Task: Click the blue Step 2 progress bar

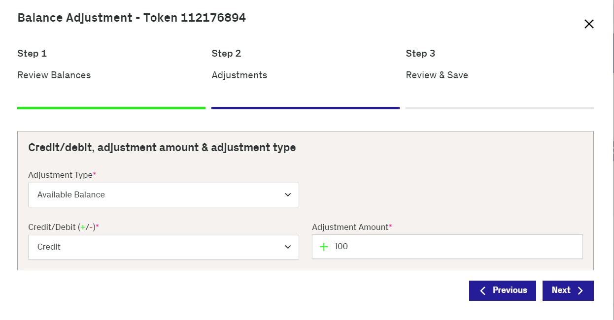Action: pos(306,108)
